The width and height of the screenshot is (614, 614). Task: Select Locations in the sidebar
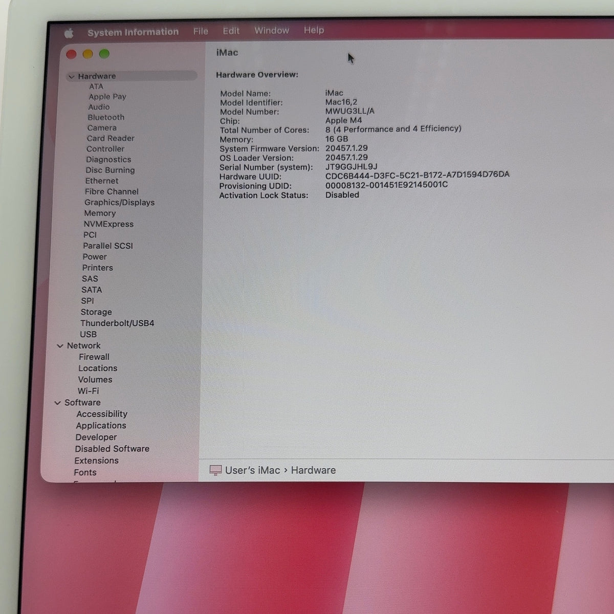(98, 368)
